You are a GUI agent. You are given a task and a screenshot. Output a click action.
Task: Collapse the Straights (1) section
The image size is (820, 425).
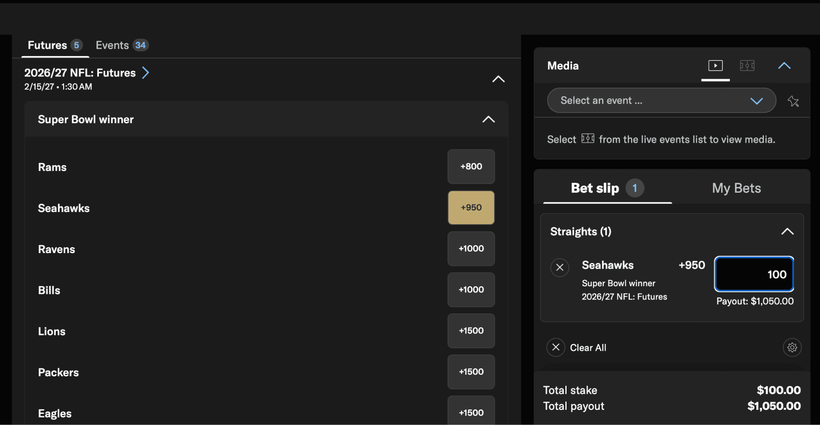[x=787, y=231]
